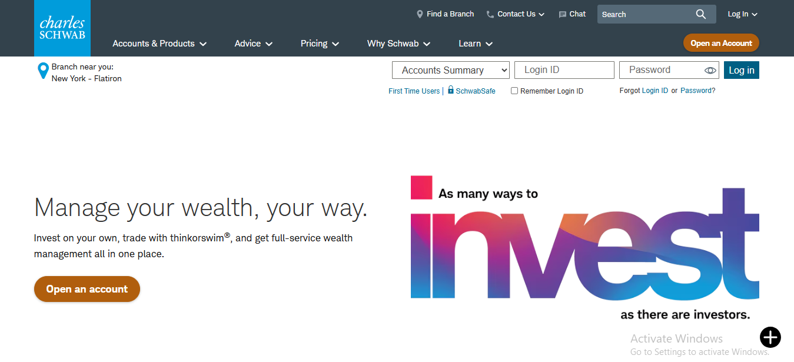
Task: Click the Find a Branch pin icon
Action: point(420,14)
